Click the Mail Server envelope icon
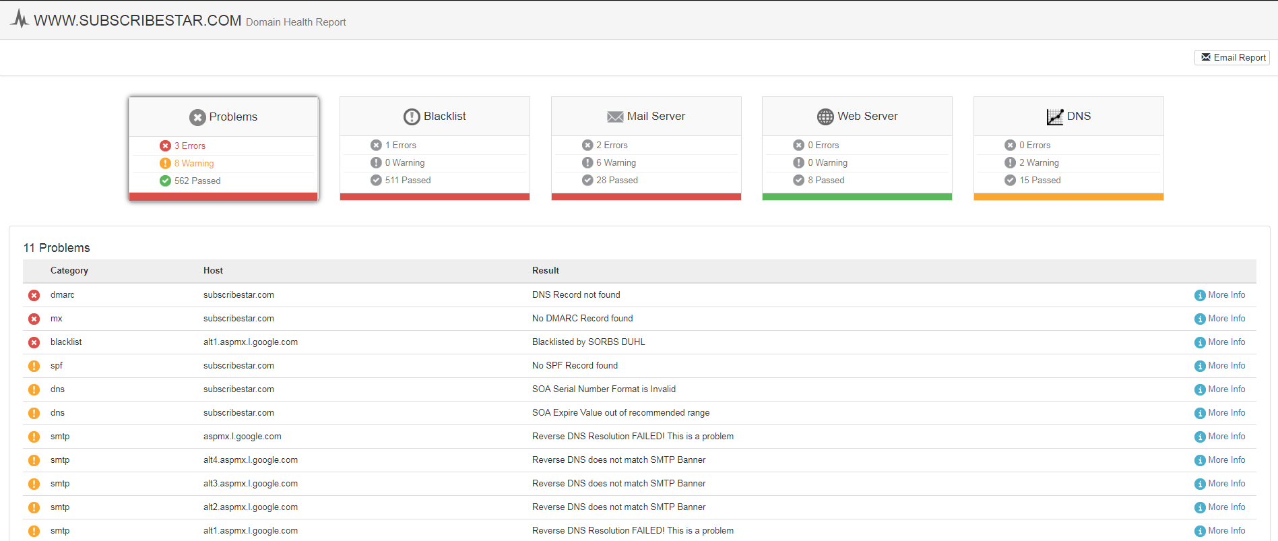This screenshot has width=1278, height=541. 615,117
